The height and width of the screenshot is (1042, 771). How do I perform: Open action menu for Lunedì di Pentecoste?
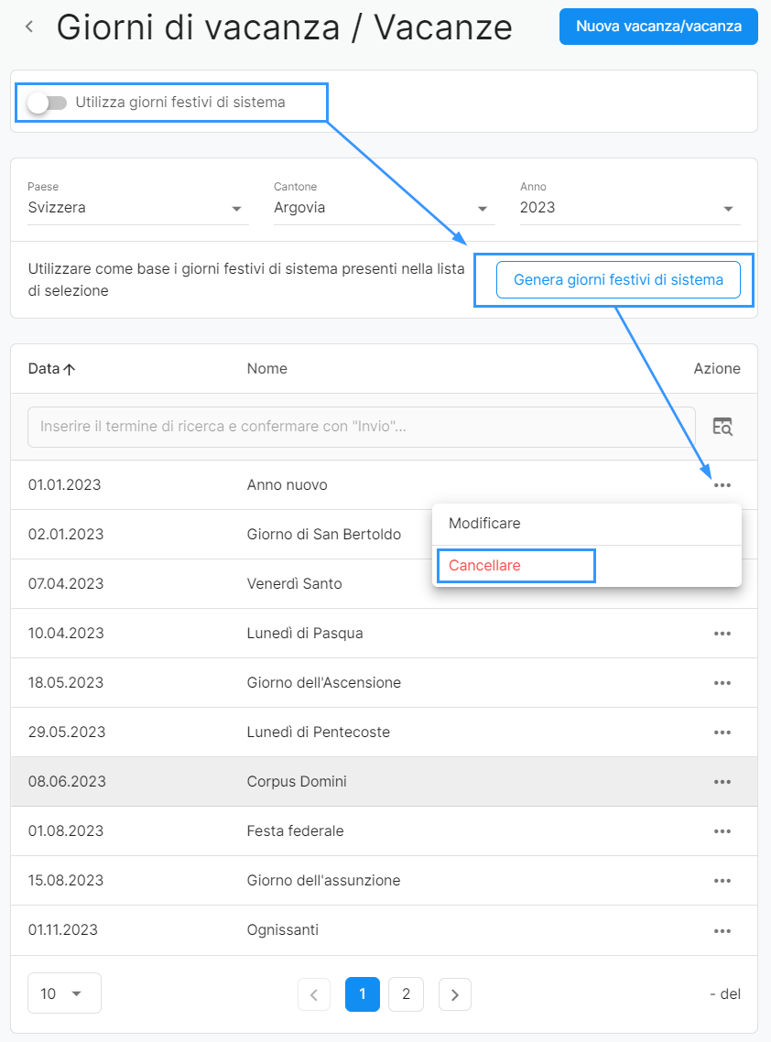click(722, 733)
